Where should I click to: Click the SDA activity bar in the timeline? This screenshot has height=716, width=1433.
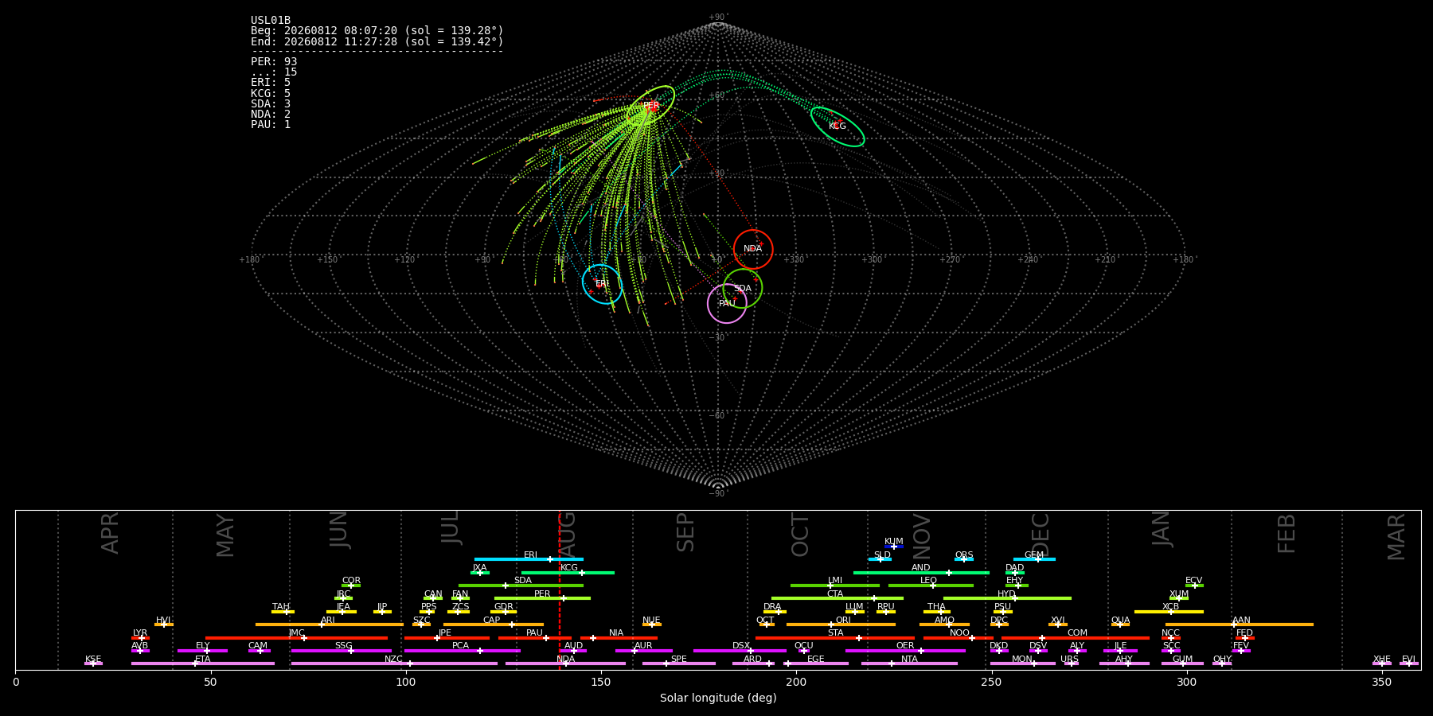click(x=521, y=586)
